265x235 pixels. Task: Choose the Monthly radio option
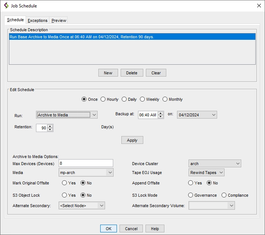[x=165, y=99]
